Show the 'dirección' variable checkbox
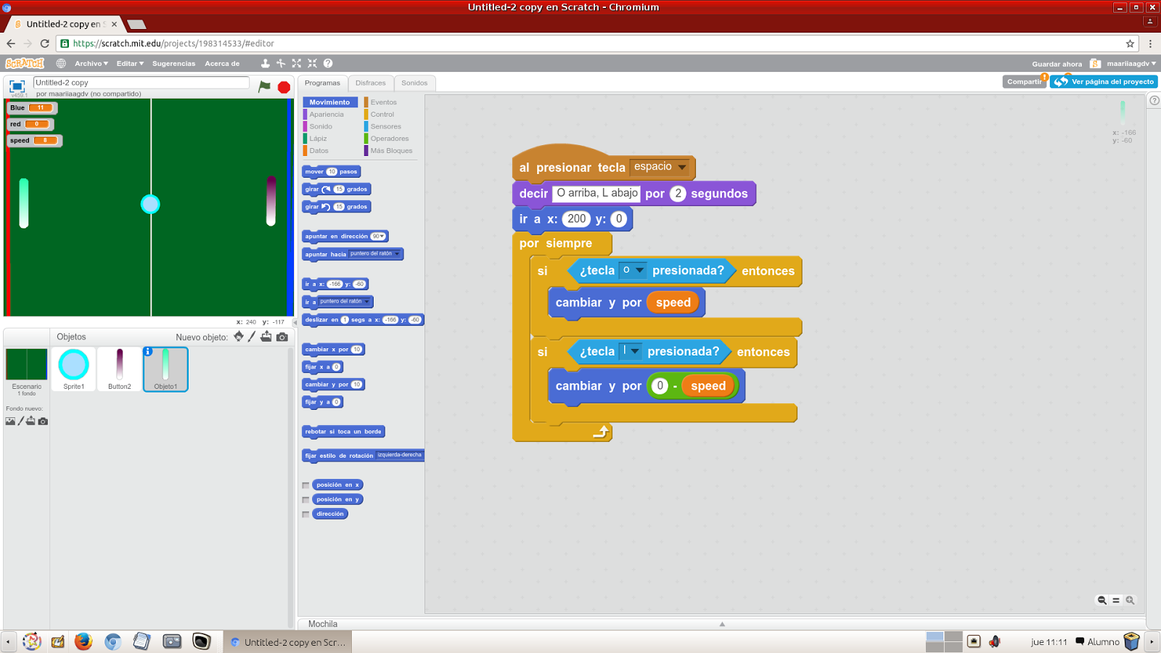The image size is (1161, 653). (x=305, y=514)
